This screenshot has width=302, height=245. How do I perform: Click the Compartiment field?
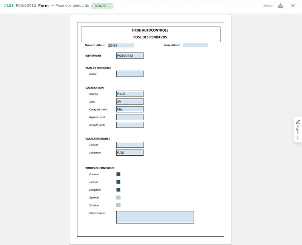pos(130,109)
